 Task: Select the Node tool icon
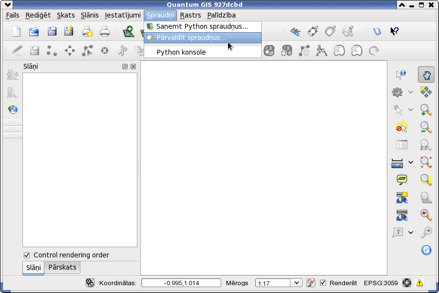pyautogui.click(x=87, y=51)
